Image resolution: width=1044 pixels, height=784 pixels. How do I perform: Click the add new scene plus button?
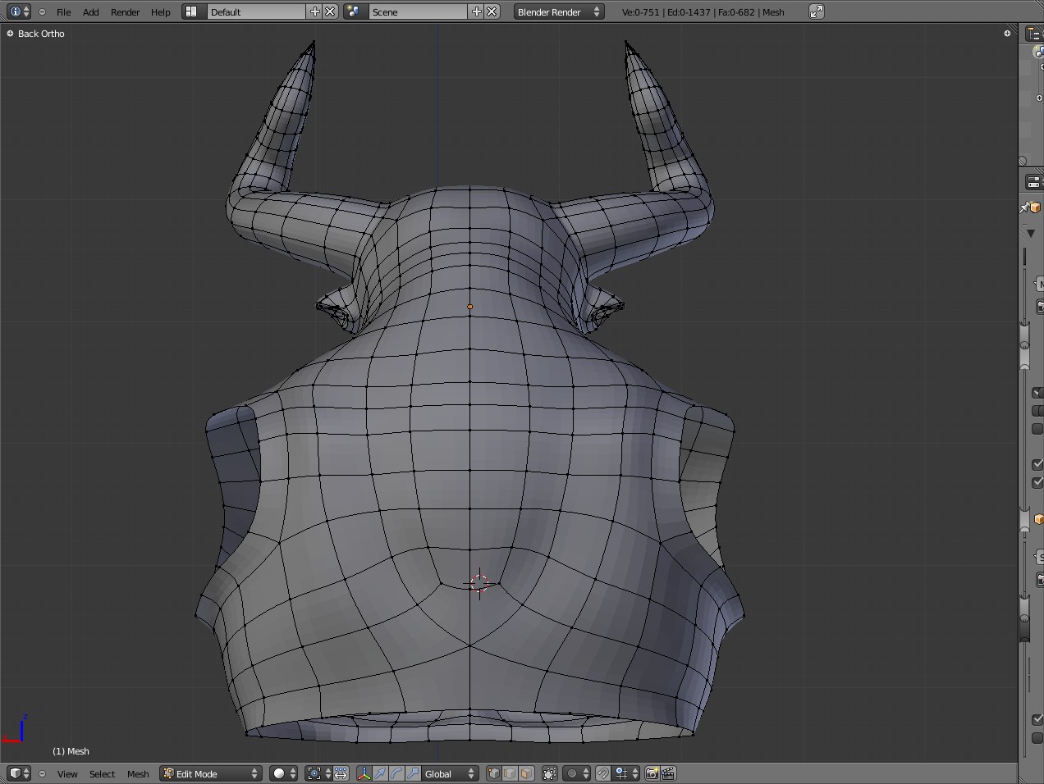pyautogui.click(x=477, y=11)
